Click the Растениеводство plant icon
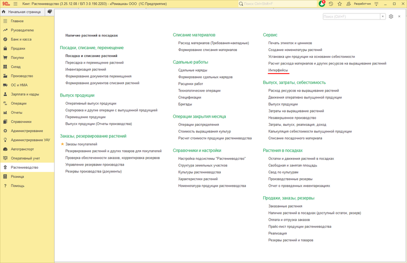The width and height of the screenshot is (407, 263). click(x=5, y=167)
